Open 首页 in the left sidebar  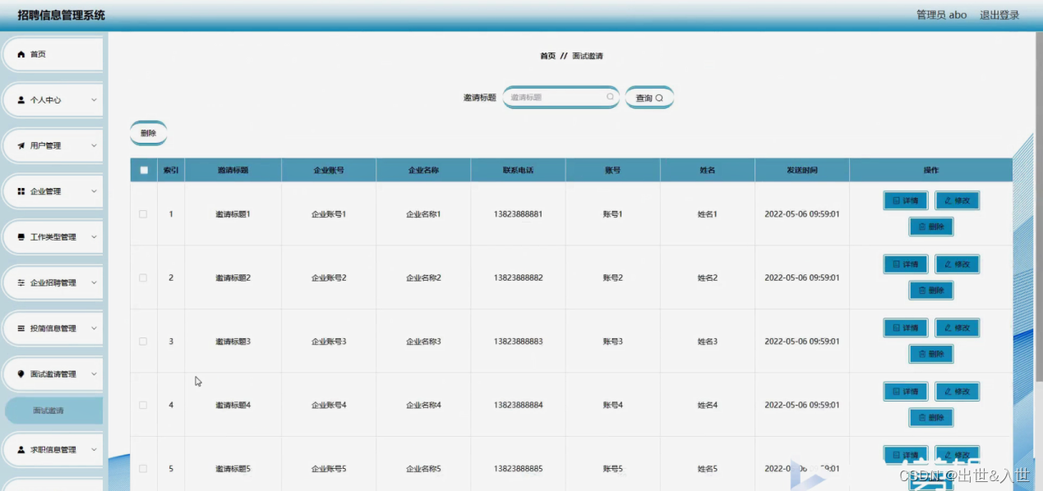point(53,54)
